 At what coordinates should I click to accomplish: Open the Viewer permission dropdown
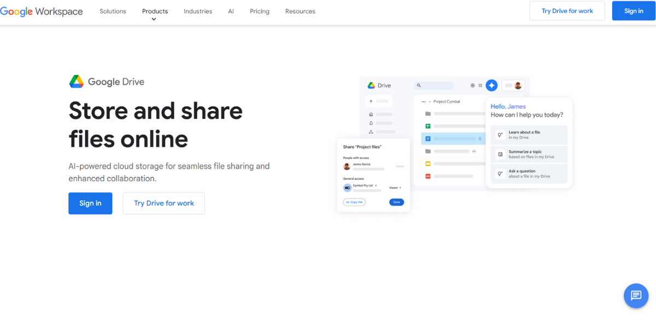tap(395, 188)
